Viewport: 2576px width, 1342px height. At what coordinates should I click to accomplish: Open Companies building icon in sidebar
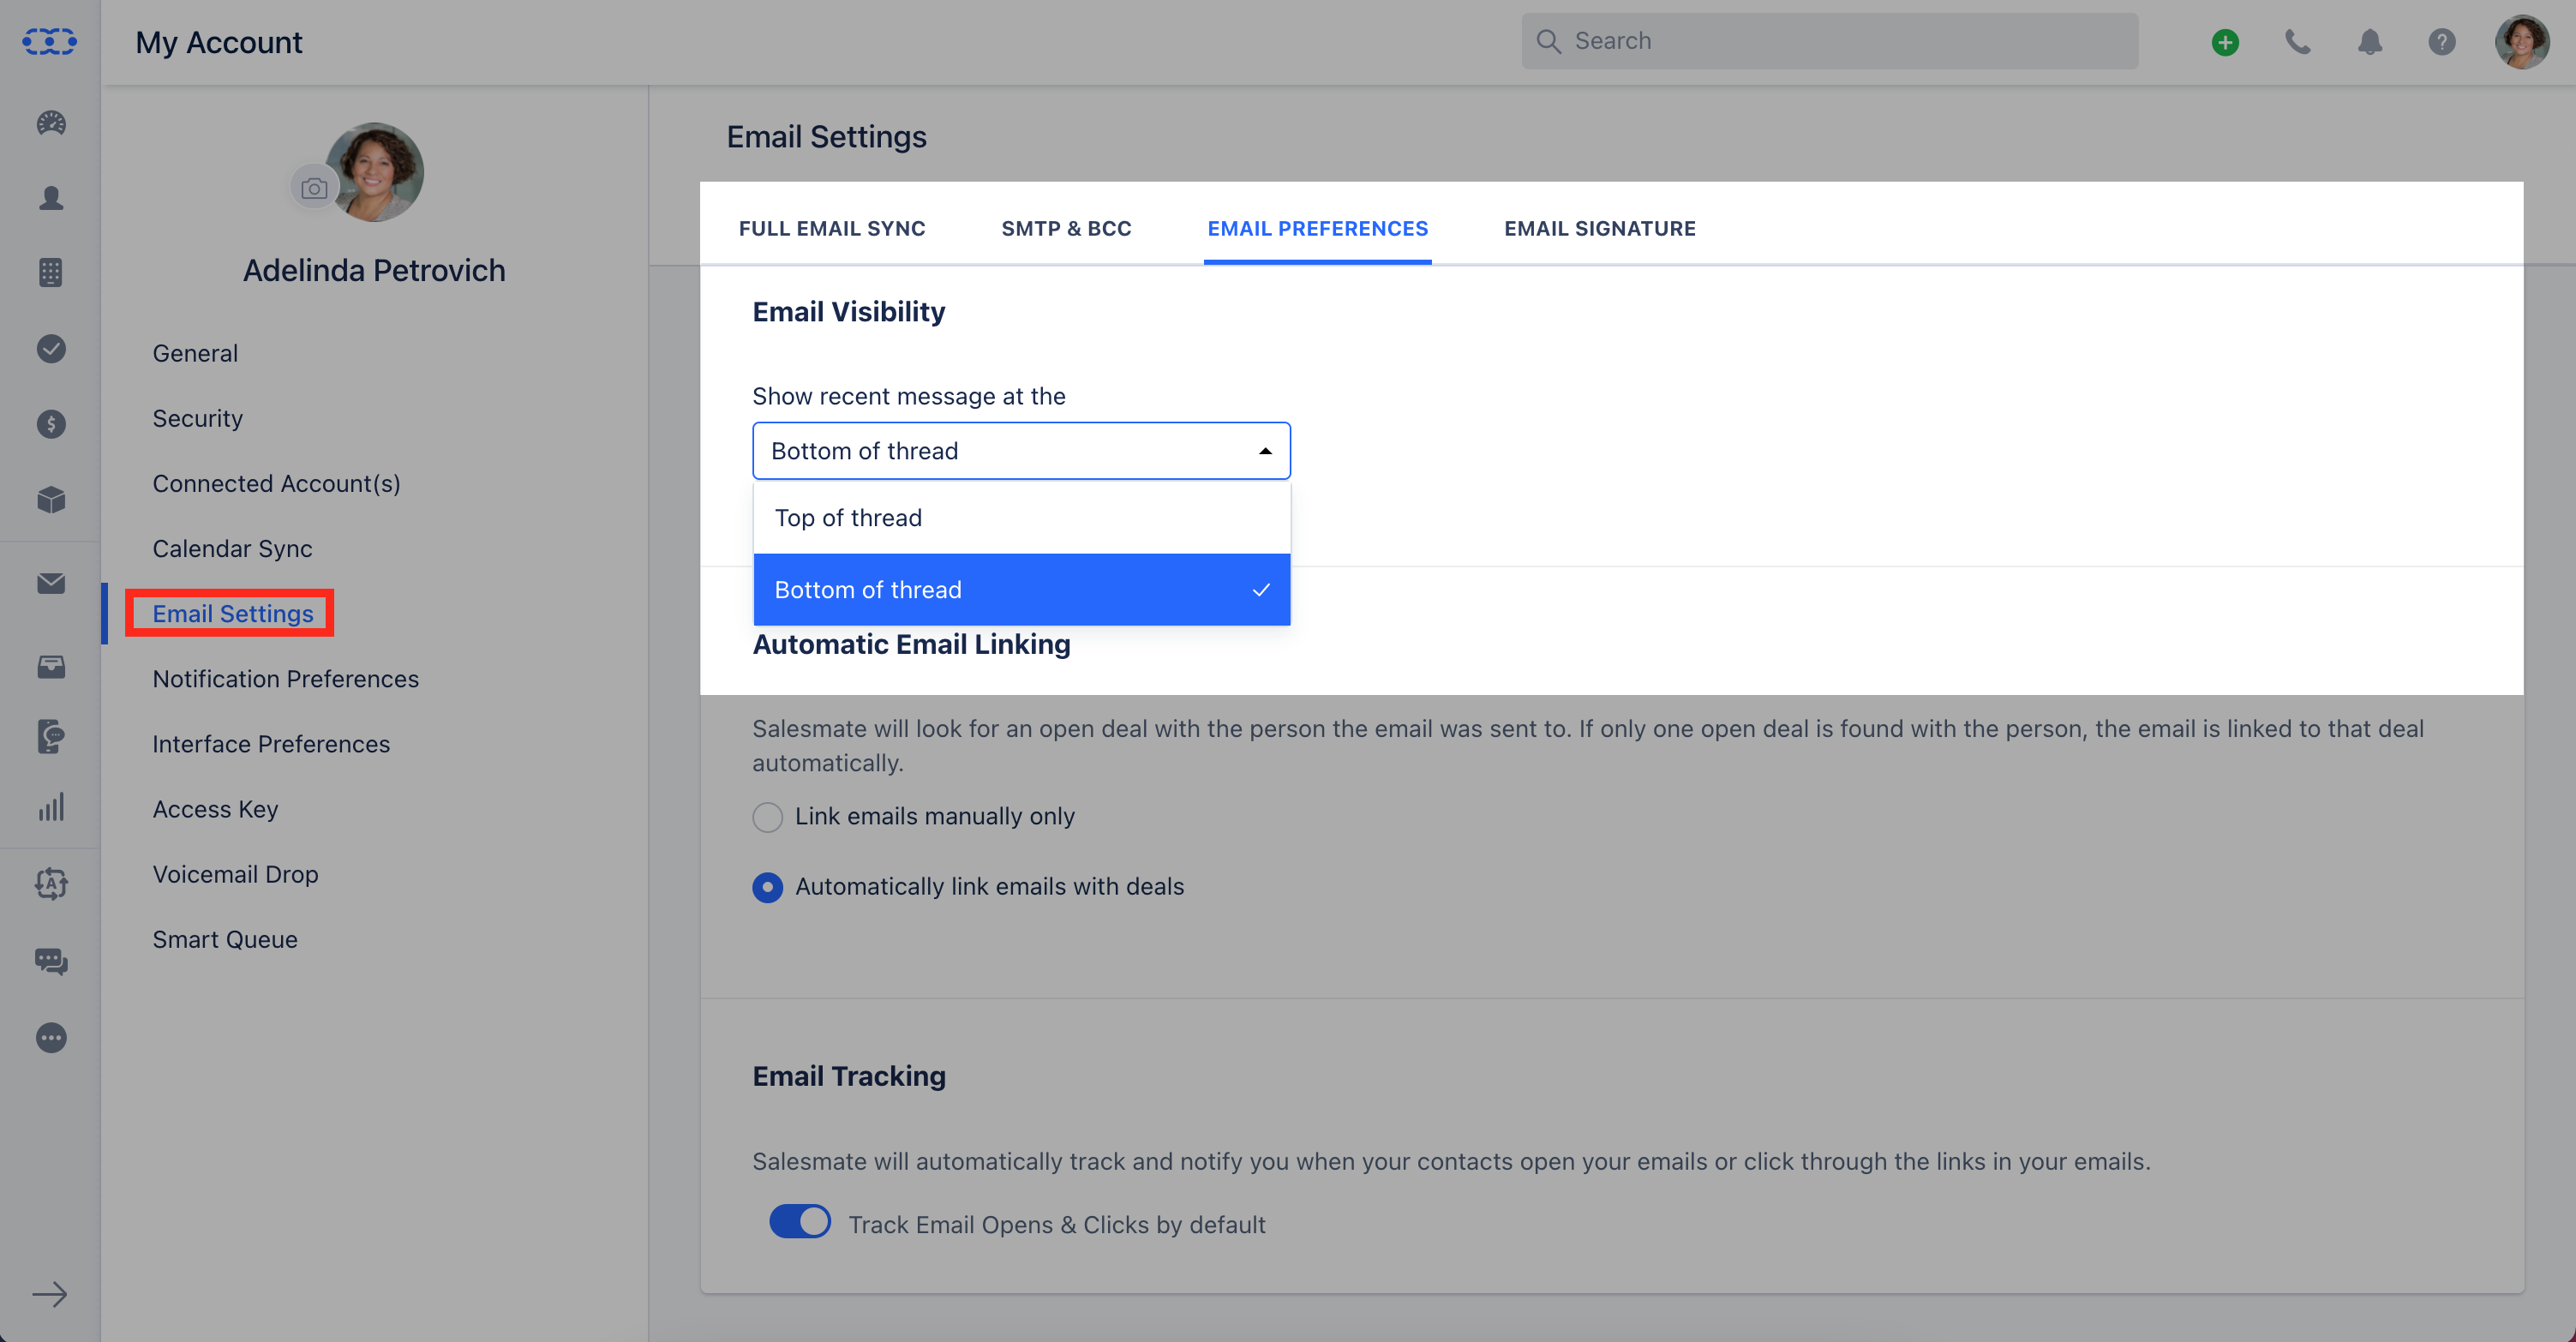coord(51,272)
